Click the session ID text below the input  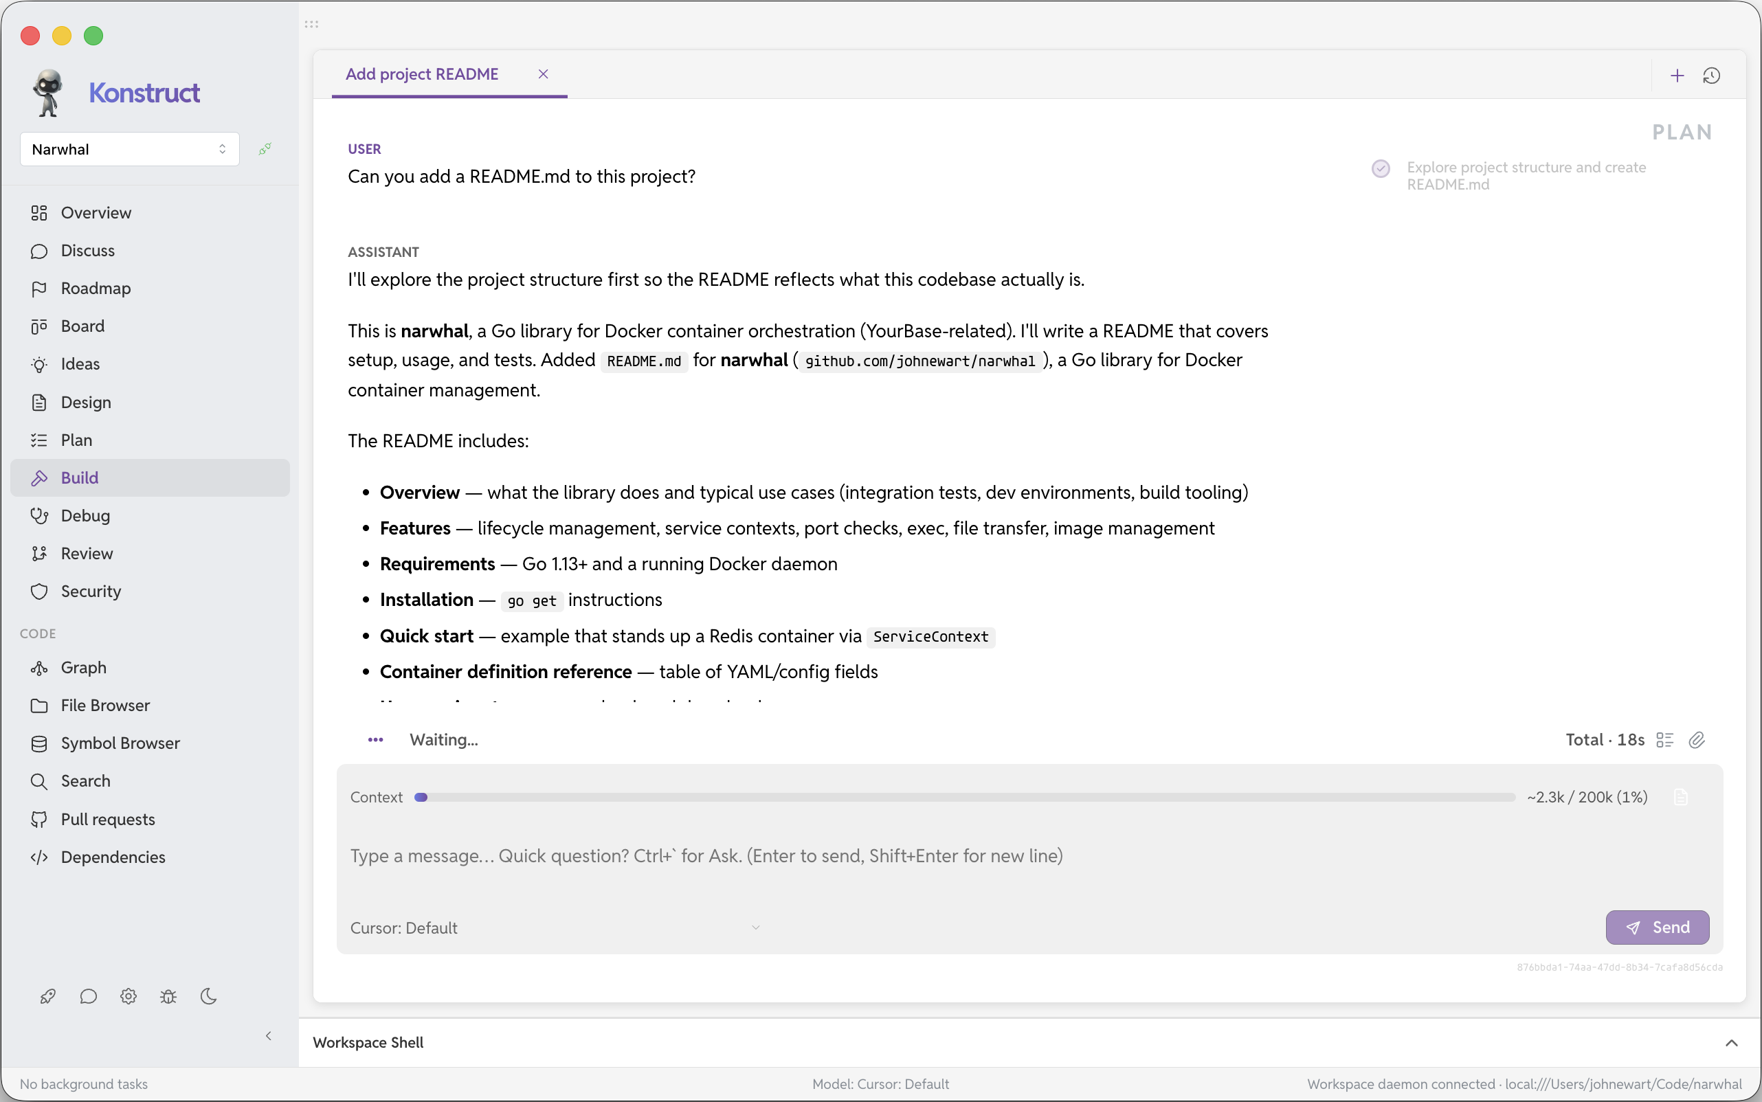coord(1620,968)
